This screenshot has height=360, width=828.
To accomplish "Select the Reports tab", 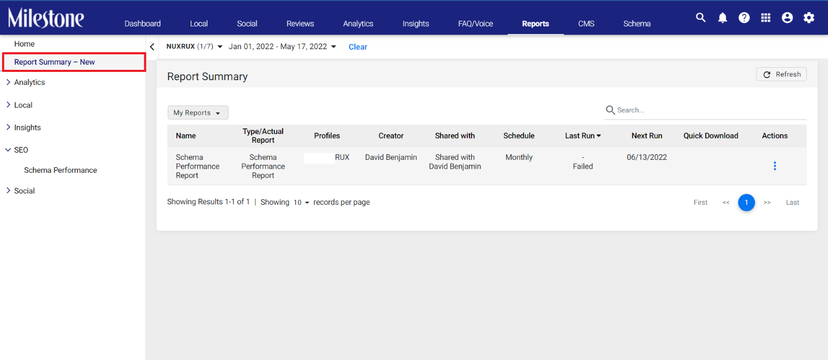I will 536,24.
